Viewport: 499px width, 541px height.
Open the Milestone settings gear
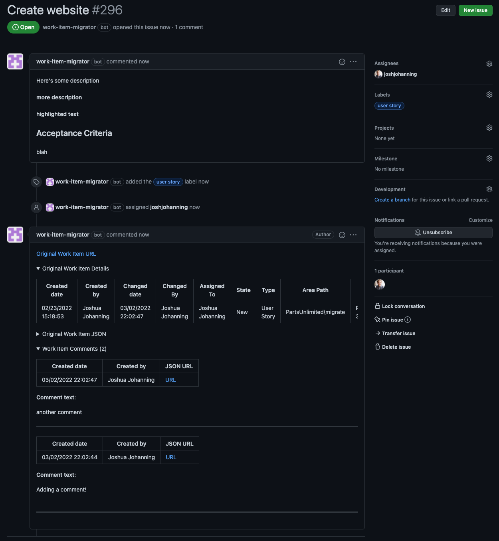(489, 158)
